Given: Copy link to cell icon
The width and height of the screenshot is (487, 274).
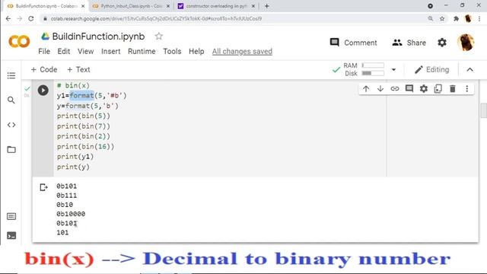Looking at the screenshot, I should (x=395, y=89).
